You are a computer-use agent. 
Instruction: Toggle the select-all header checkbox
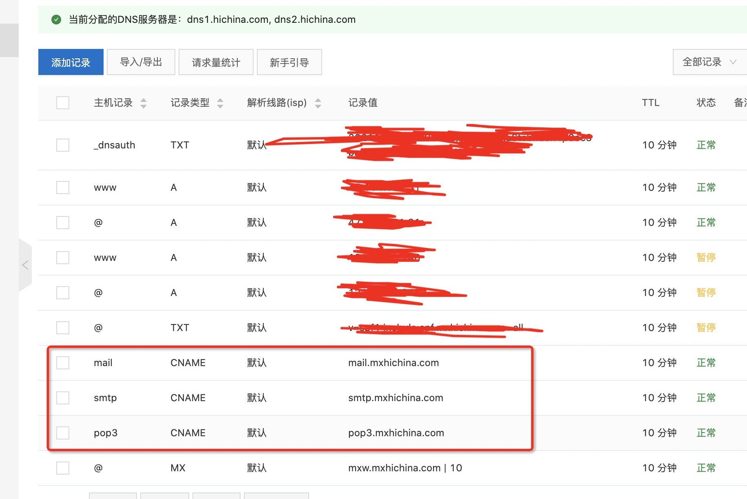point(63,103)
